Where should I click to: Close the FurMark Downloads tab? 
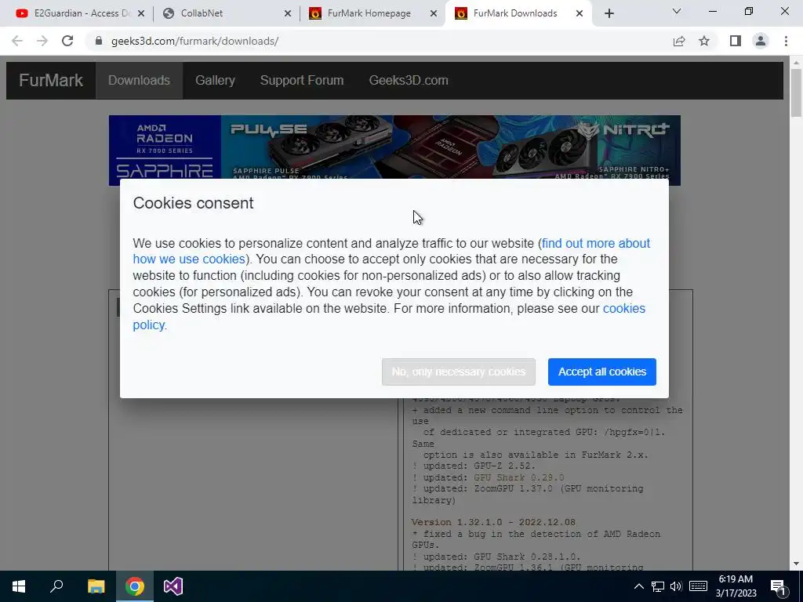[580, 13]
